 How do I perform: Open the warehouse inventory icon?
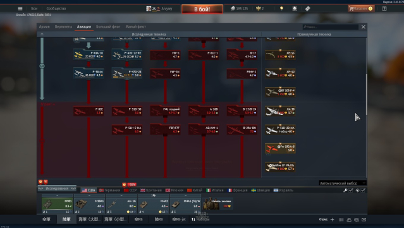[x=295, y=8]
